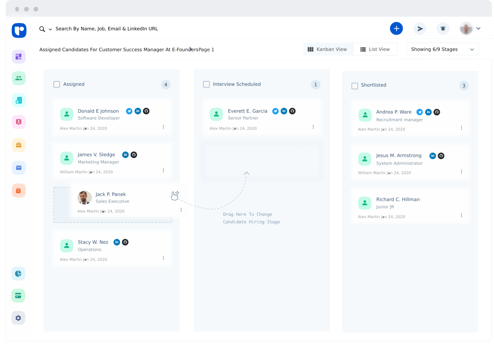Click the search magnifier icon
The height and width of the screenshot is (346, 494).
click(42, 29)
